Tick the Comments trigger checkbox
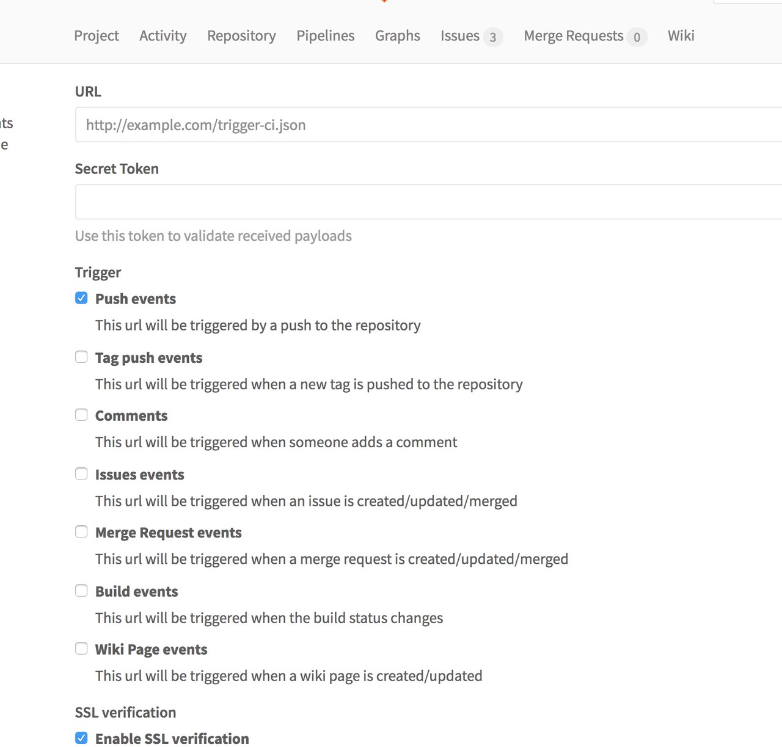This screenshot has height=747, width=782. (81, 415)
